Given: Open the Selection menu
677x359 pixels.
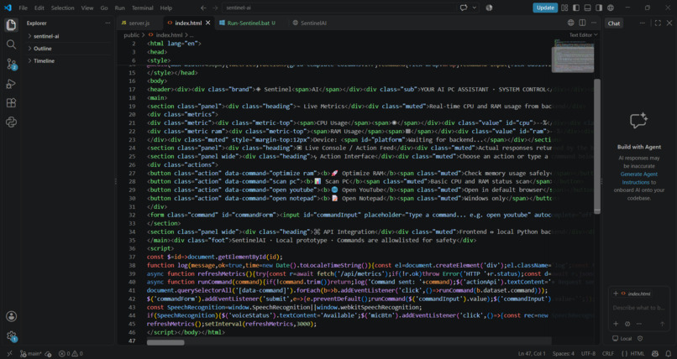Looking at the screenshot, I should click(63, 8).
